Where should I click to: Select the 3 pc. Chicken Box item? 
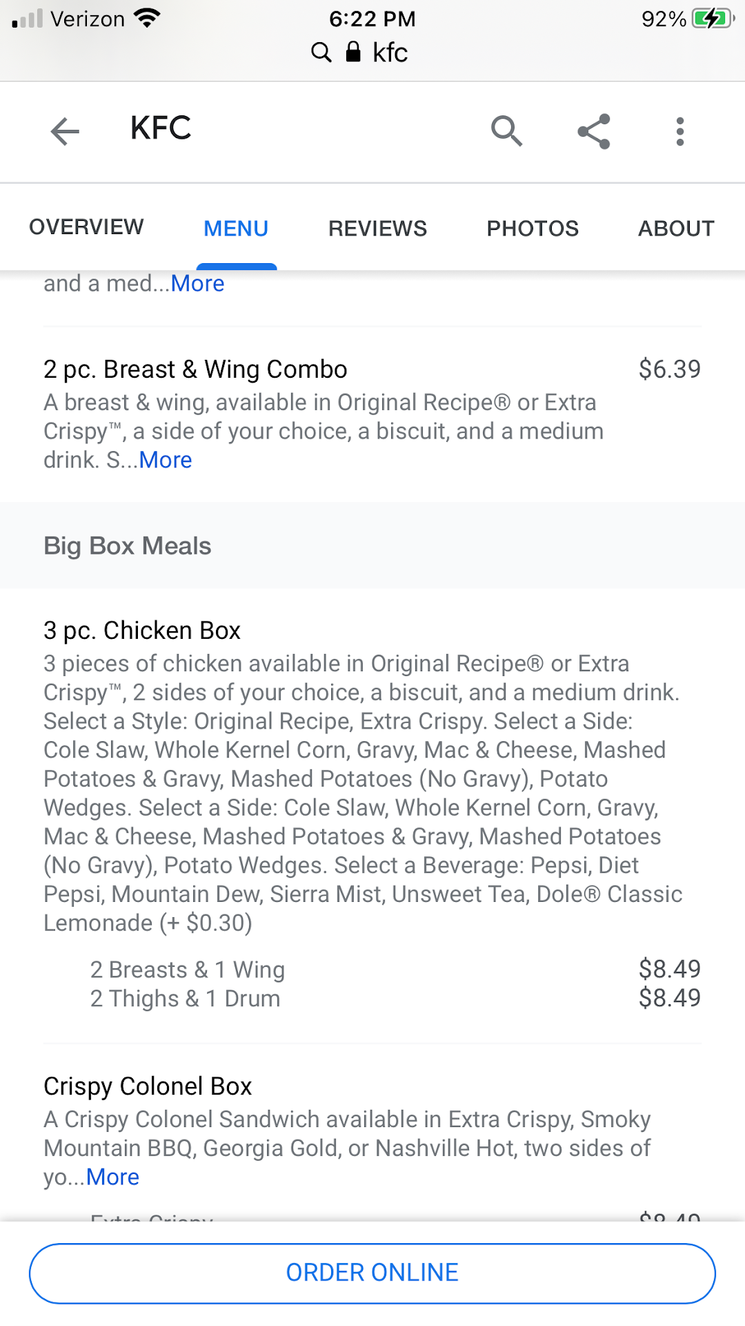(x=142, y=631)
